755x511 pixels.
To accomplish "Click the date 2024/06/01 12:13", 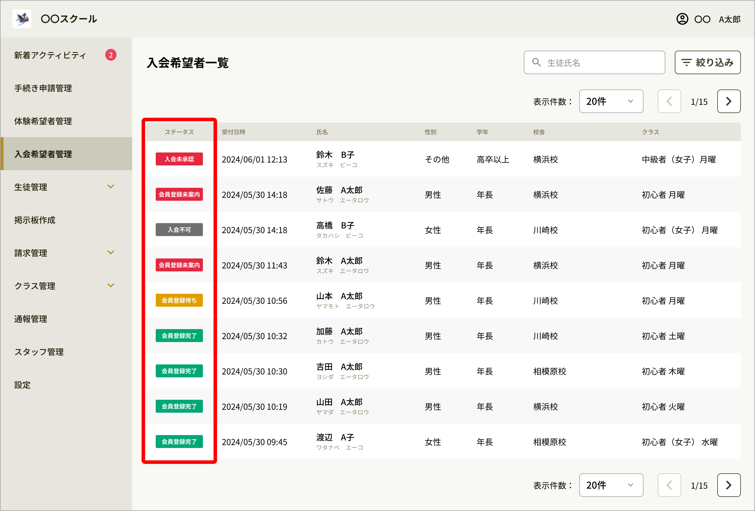I will pos(255,160).
